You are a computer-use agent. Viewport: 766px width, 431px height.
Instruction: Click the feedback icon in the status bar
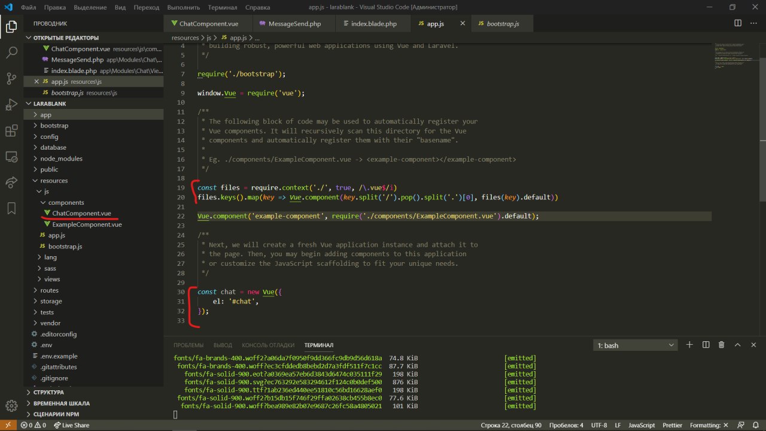[741, 425]
